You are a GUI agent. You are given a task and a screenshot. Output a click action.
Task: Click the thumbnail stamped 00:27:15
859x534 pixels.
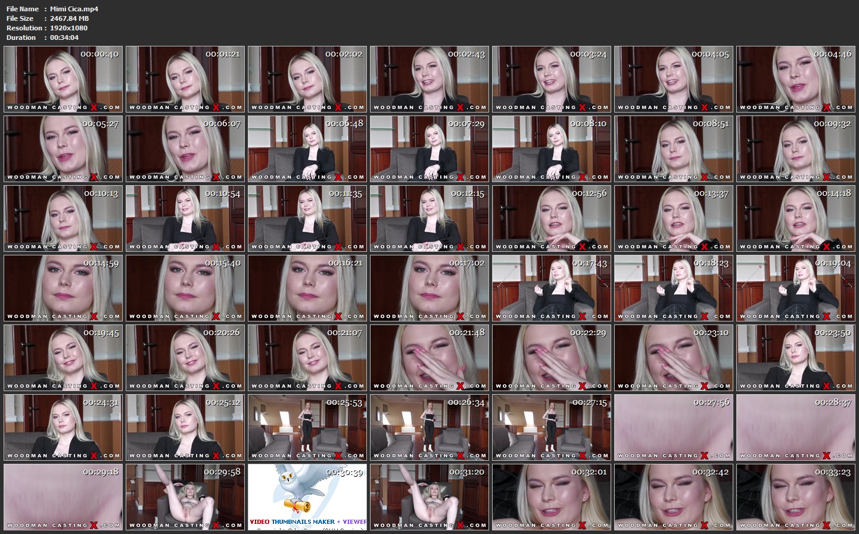click(552, 427)
